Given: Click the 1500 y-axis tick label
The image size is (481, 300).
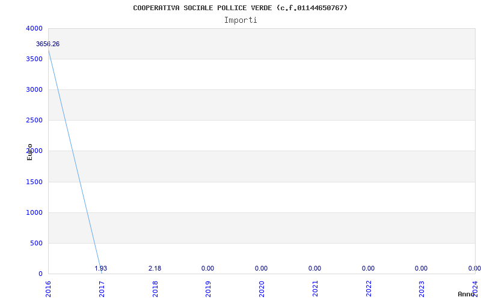Looking at the screenshot, I should click(34, 182).
